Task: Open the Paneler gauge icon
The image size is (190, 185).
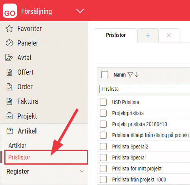Action: pos(9,43)
